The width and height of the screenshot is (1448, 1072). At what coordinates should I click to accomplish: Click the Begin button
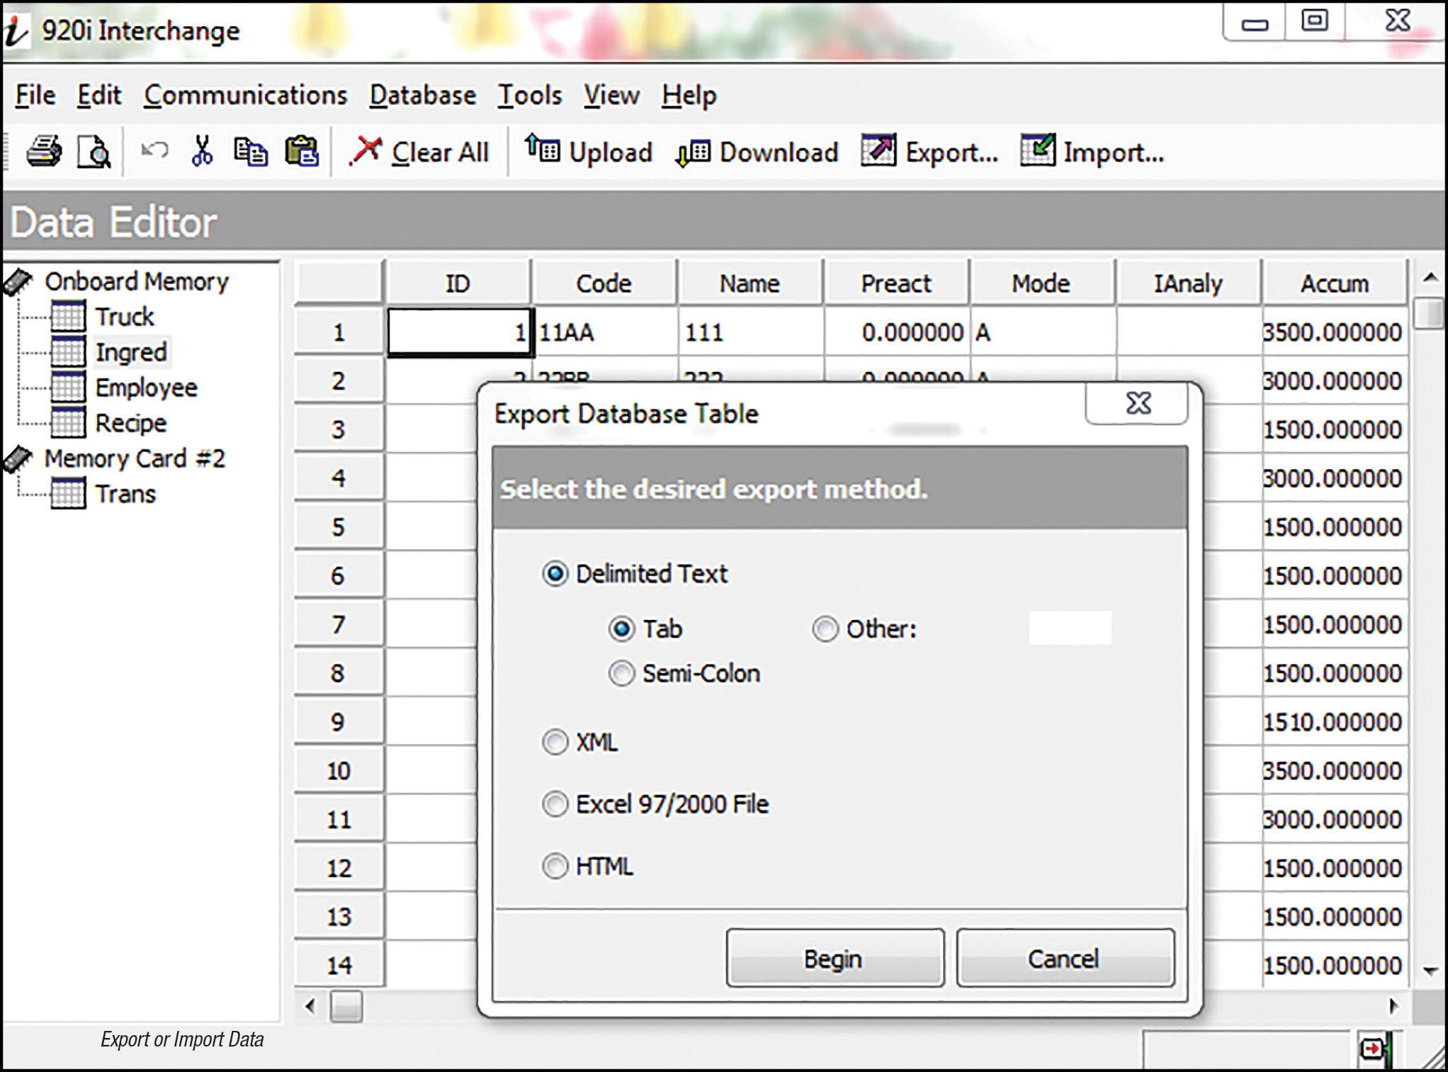(835, 959)
